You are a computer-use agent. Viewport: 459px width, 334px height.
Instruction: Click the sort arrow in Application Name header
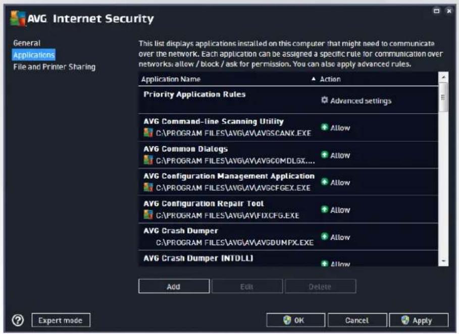(x=314, y=79)
